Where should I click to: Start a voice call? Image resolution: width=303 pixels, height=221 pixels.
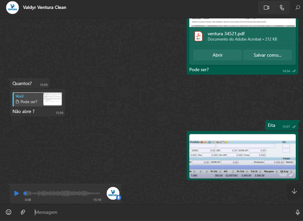[x=282, y=8]
